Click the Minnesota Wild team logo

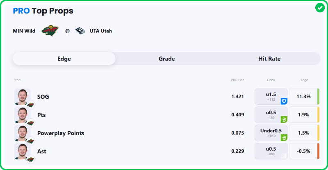(50, 31)
